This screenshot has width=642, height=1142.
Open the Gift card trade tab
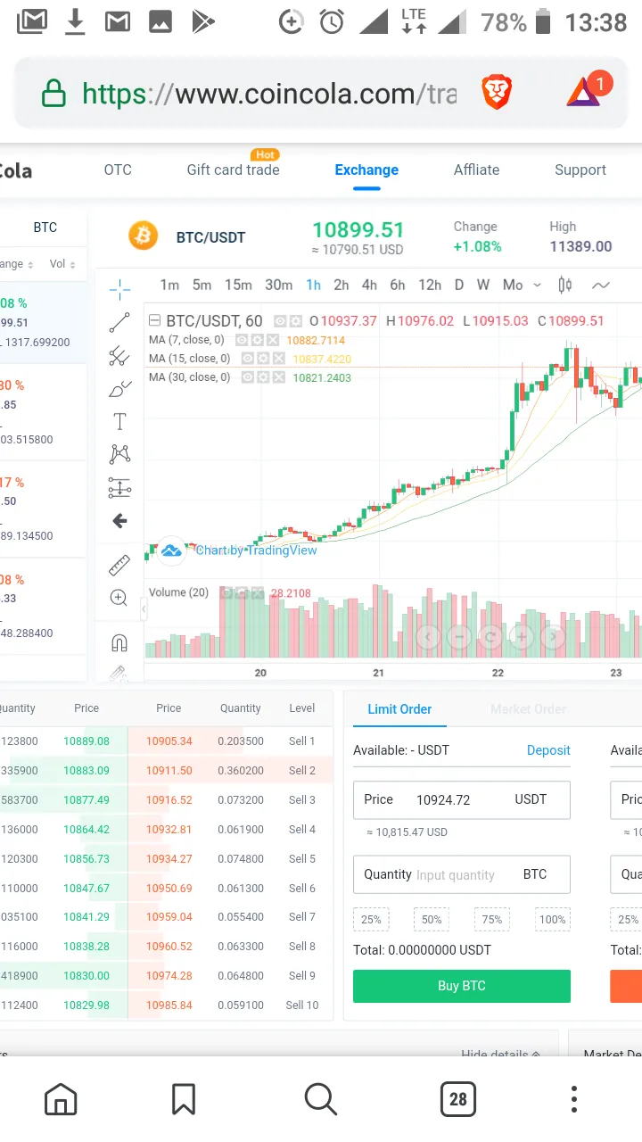click(x=233, y=170)
